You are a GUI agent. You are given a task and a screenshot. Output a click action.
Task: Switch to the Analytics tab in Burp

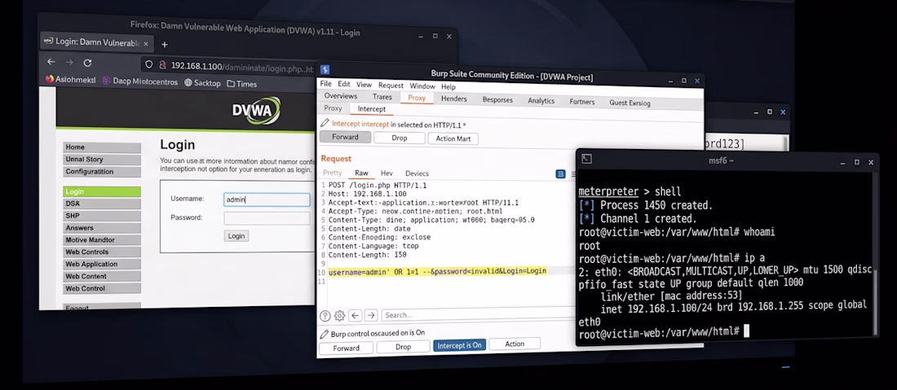[541, 101]
